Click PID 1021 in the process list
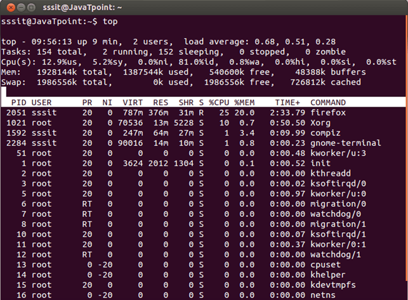Image resolution: width=408 pixels, height=300 pixels. tap(16, 123)
